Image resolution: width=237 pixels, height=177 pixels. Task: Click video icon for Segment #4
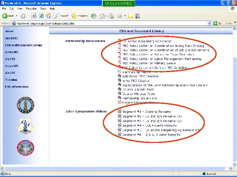click(x=119, y=125)
